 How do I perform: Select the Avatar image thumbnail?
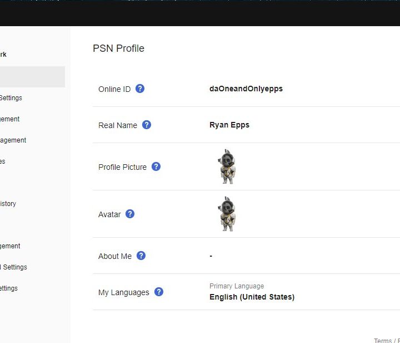227,214
